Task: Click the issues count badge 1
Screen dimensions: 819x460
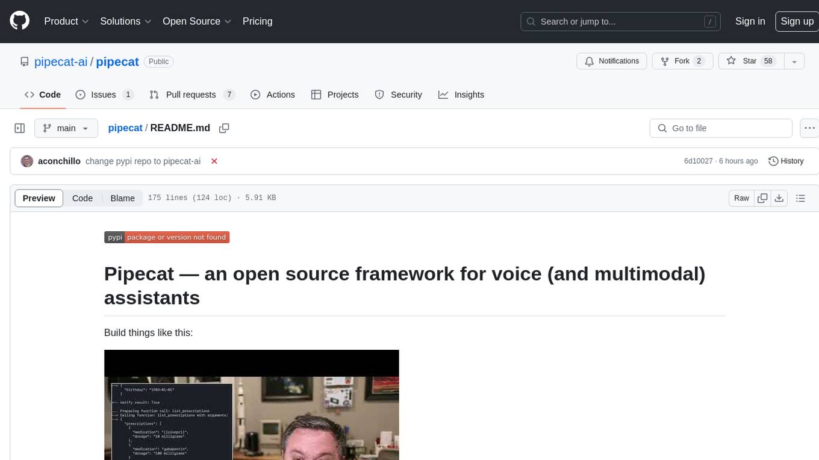Action: click(x=128, y=95)
